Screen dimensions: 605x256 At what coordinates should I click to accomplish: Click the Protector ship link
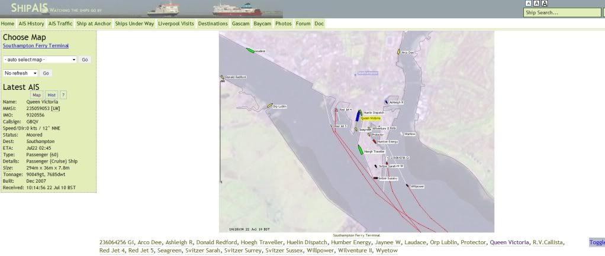(474, 242)
